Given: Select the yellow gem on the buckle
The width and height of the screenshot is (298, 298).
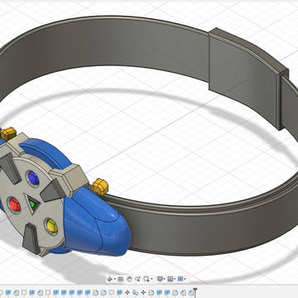Looking at the screenshot, I should [x=51, y=225].
